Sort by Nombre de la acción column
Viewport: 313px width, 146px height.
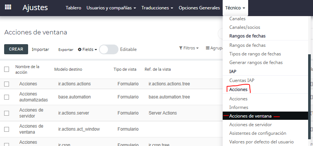click(27, 69)
